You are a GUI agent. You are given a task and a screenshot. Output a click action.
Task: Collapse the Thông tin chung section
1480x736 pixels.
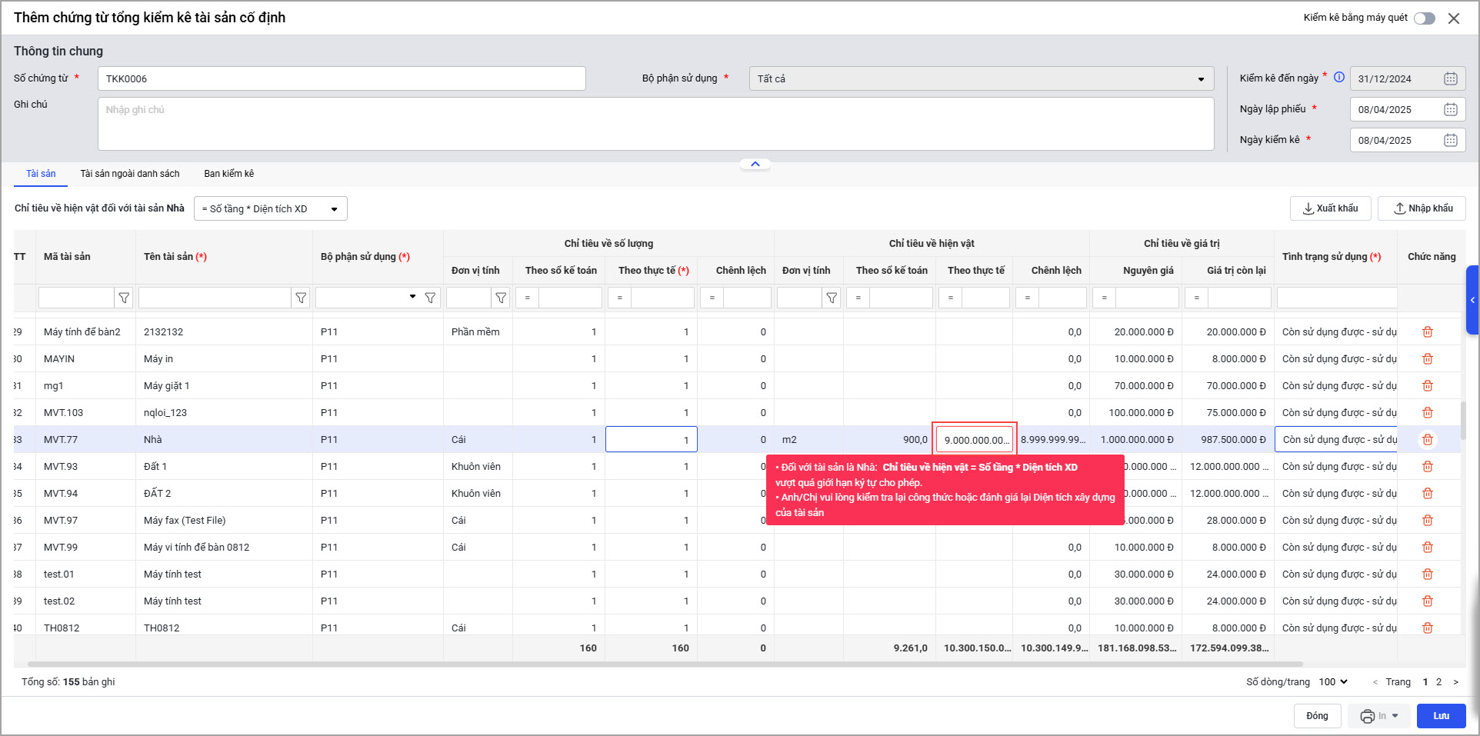coord(755,164)
